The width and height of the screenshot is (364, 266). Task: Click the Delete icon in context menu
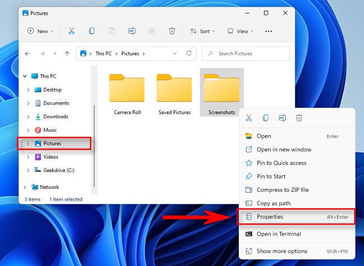[x=299, y=118]
